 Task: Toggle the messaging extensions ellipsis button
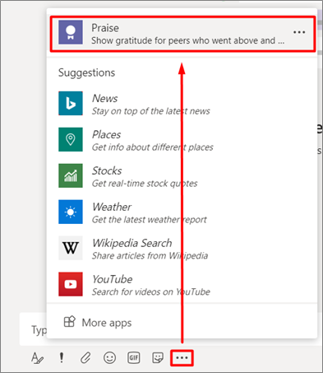[x=182, y=358]
